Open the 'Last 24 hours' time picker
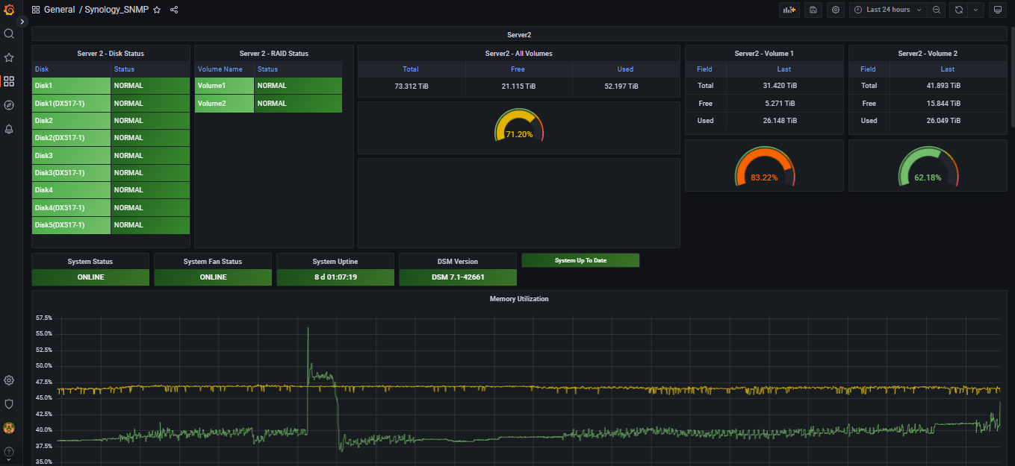The image size is (1015, 466). point(887,10)
